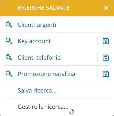This screenshot has width=114, height=116.
Task: Click the yellow header bar of the panel
Action: click(57, 8)
